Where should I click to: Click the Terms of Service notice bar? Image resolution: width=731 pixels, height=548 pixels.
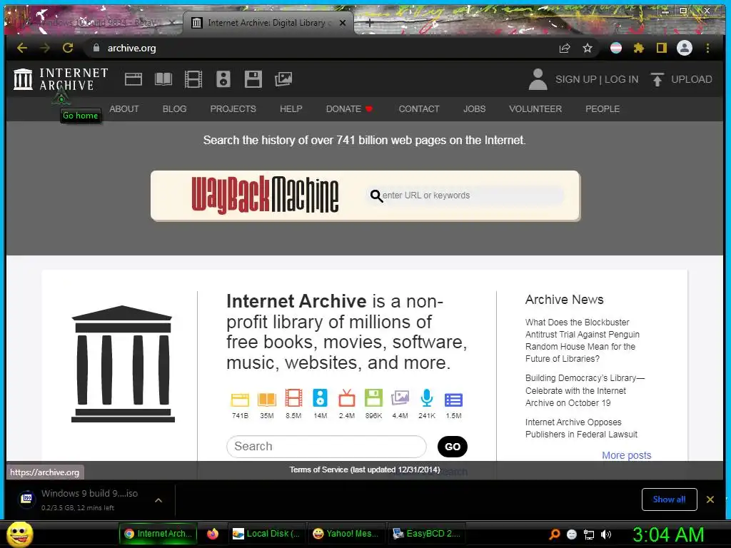pos(365,470)
